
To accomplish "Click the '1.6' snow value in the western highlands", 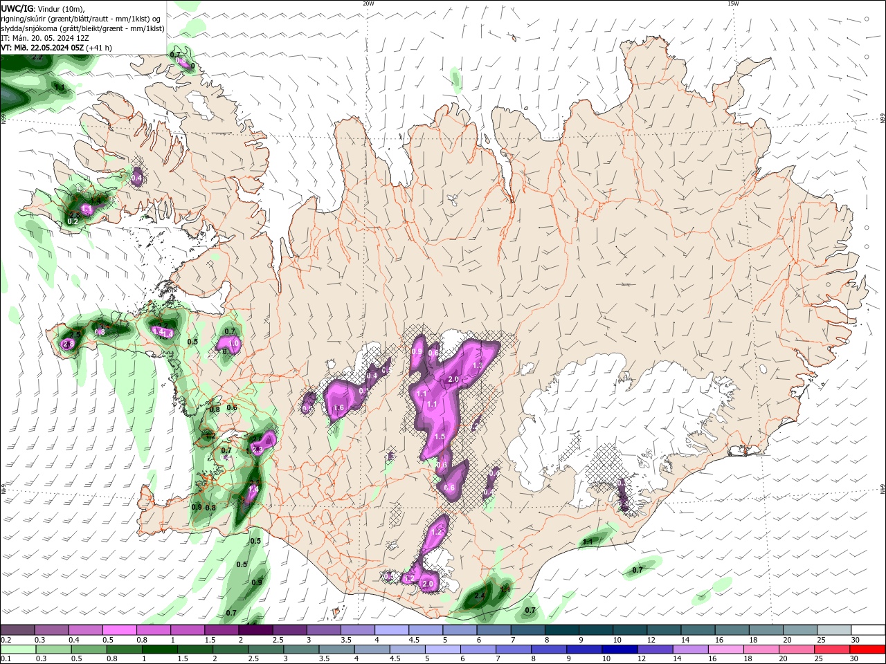I will pos(338,408).
